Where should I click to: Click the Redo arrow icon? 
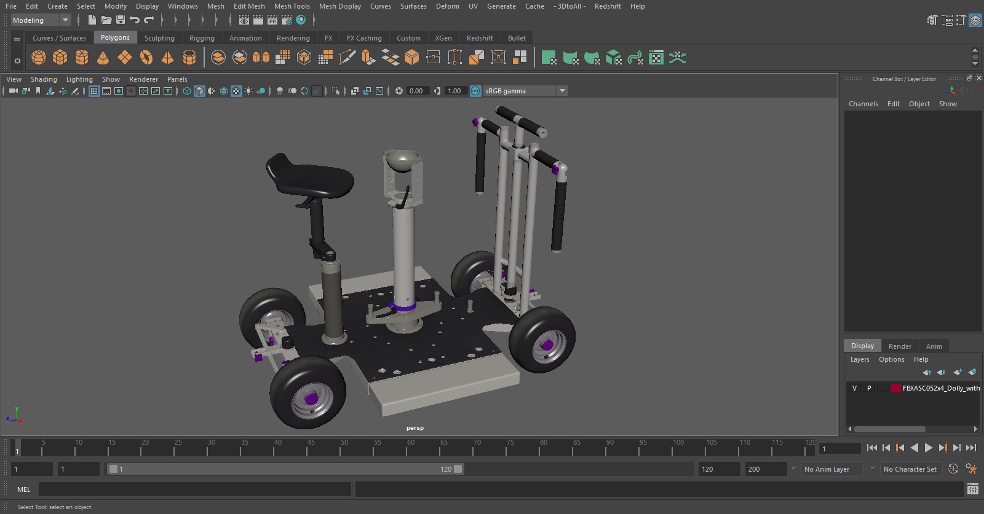[149, 20]
